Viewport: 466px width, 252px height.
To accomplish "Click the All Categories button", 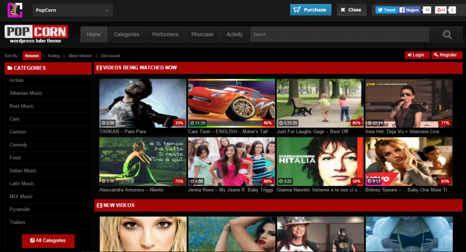I will [48, 241].
